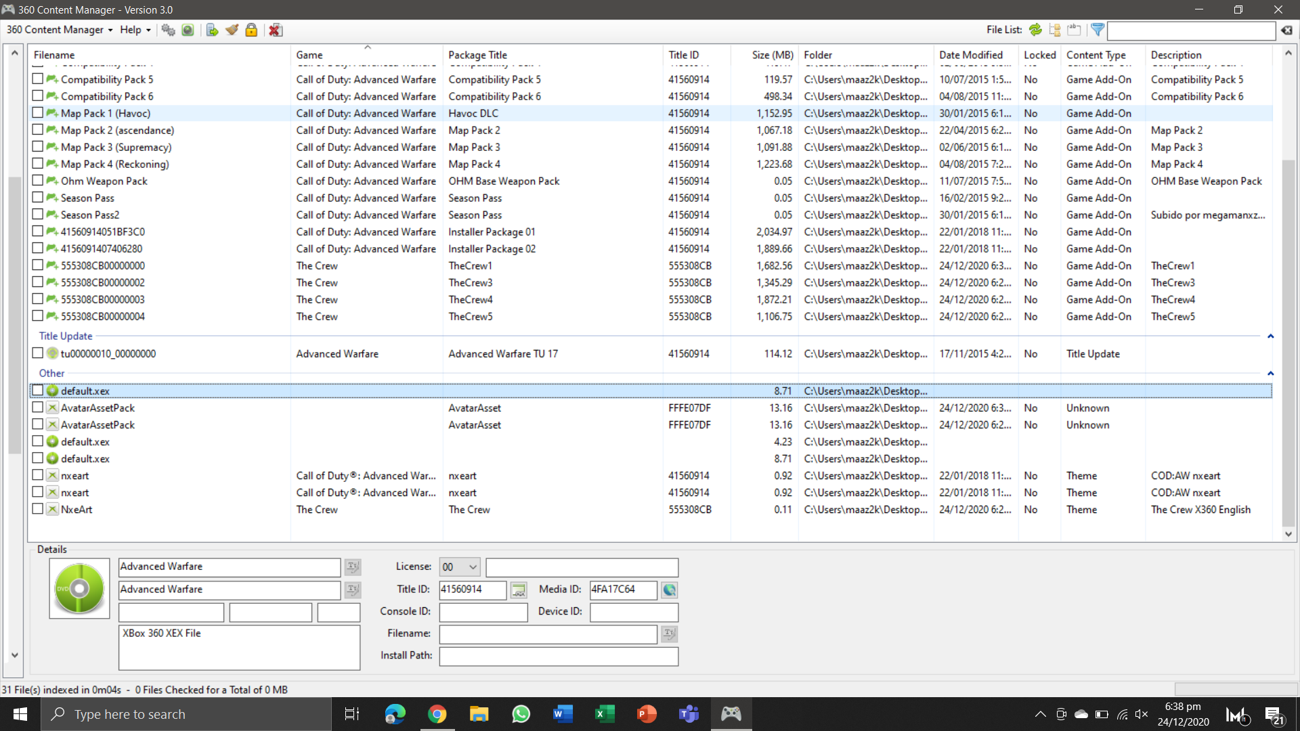Open PowerPoint from the taskbar

647,714
